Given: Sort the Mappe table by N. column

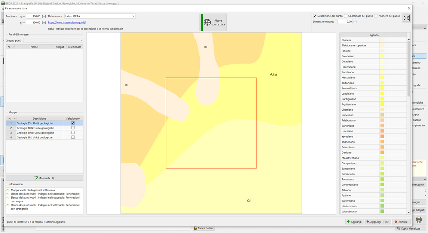Looking at the screenshot, I should click(x=11, y=119).
